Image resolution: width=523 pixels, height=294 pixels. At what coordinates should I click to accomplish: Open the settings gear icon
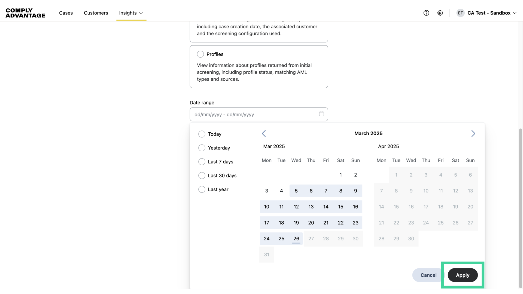440,13
